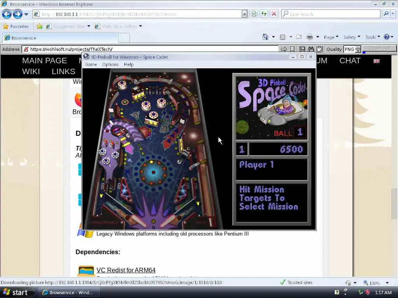
Task: Open a new tab in IE
Action: tap(124, 38)
